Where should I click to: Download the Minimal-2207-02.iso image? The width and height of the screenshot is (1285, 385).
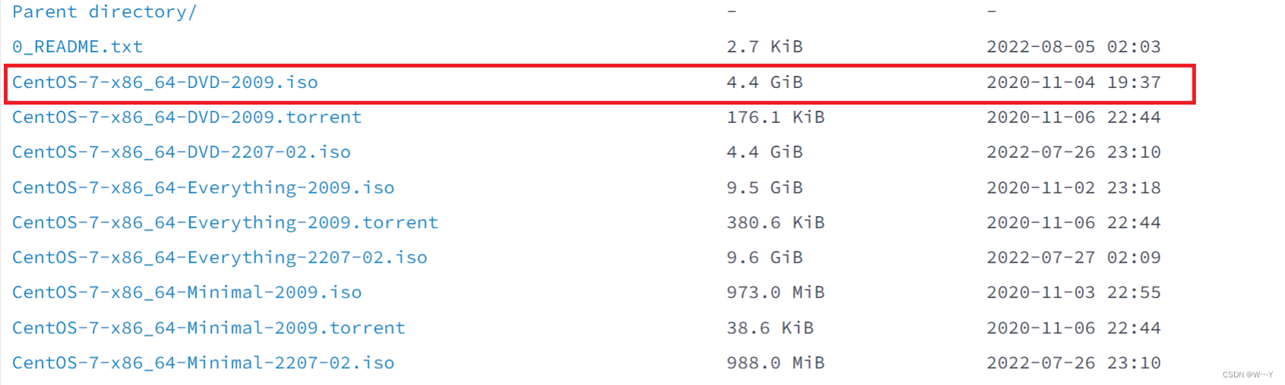click(204, 363)
